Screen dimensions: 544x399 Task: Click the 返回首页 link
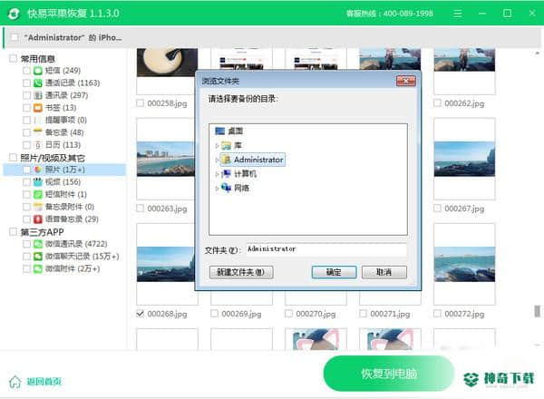click(x=44, y=382)
